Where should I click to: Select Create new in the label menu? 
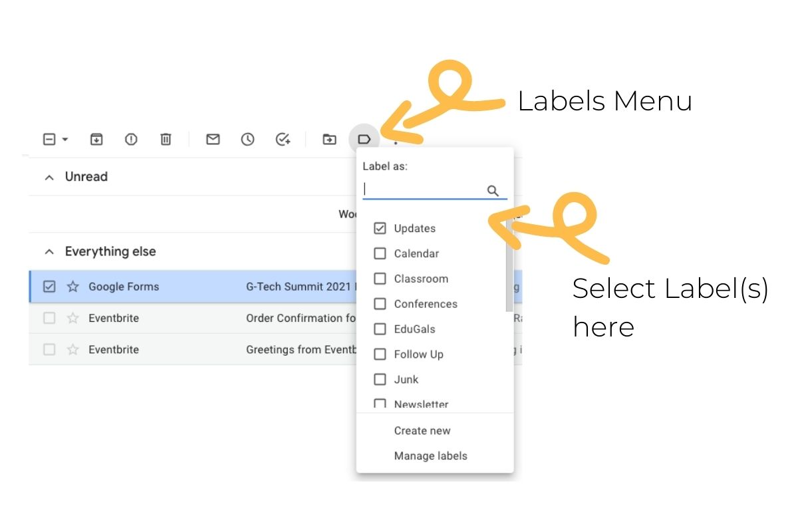point(422,430)
